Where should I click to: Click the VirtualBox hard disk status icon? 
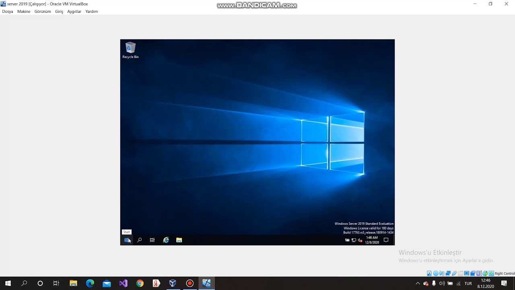(x=429, y=273)
